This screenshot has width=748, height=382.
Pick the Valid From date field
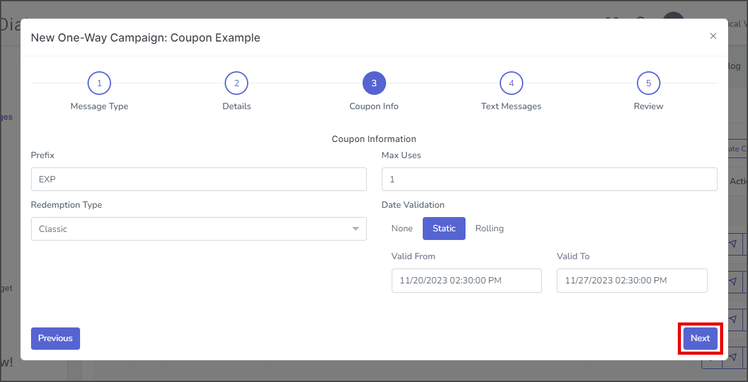click(x=467, y=280)
